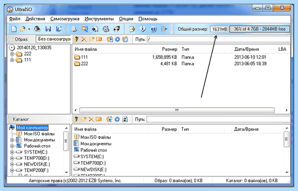Click the Convert image format icon
Viewport: 298px width, 191px height.
point(84,29)
